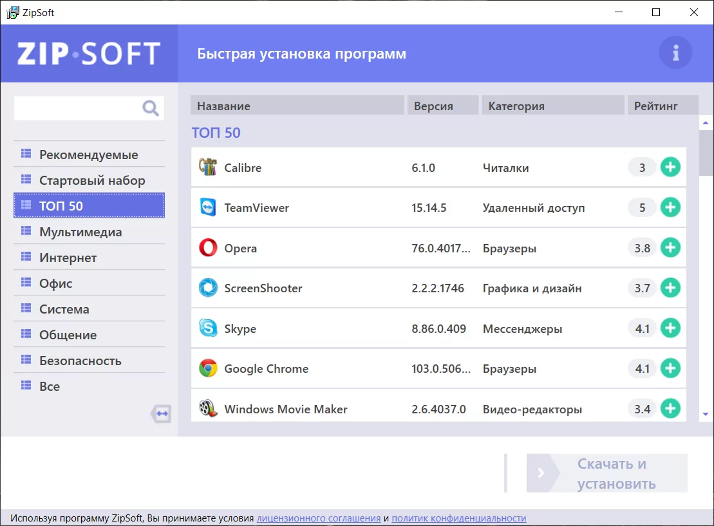Image resolution: width=714 pixels, height=526 pixels.
Task: Add Skype with green plus button
Action: coord(670,328)
